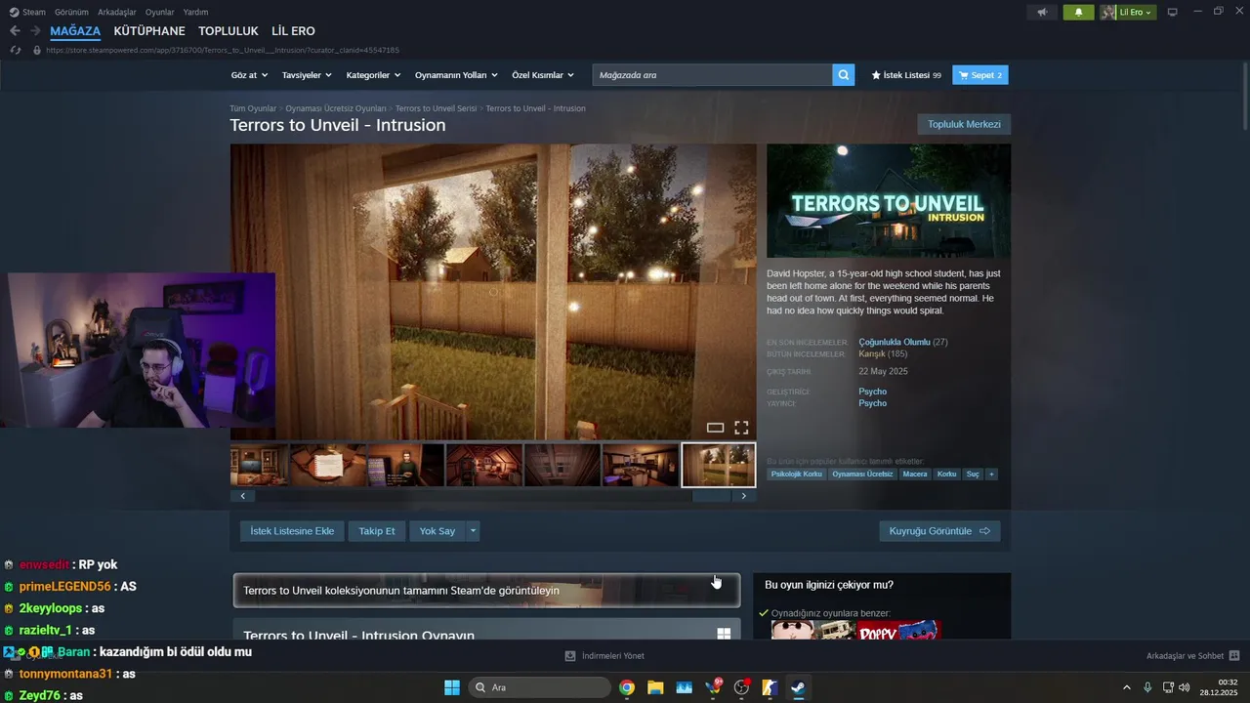
Task: Expand the Kategoriler dropdown
Action: click(x=373, y=75)
